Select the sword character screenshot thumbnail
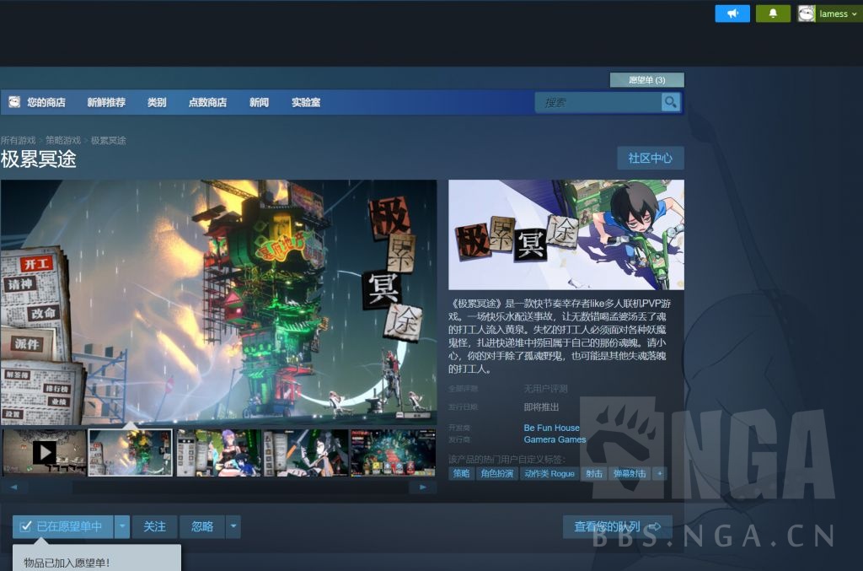The image size is (863, 571). tap(305, 453)
